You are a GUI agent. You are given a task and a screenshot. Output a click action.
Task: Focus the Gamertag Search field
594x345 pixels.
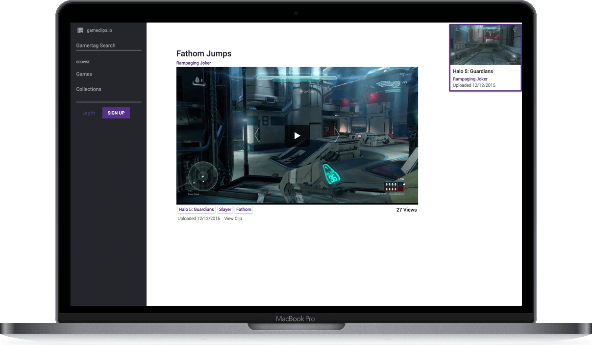(109, 46)
